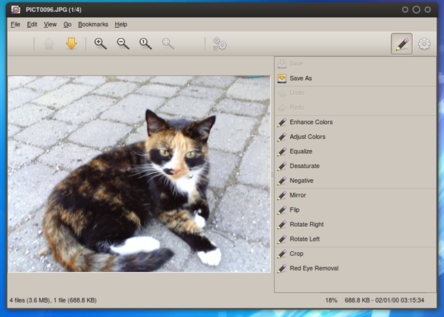Click the application icon in the title bar
Screen dimensions: 444x317
(x=16, y=10)
